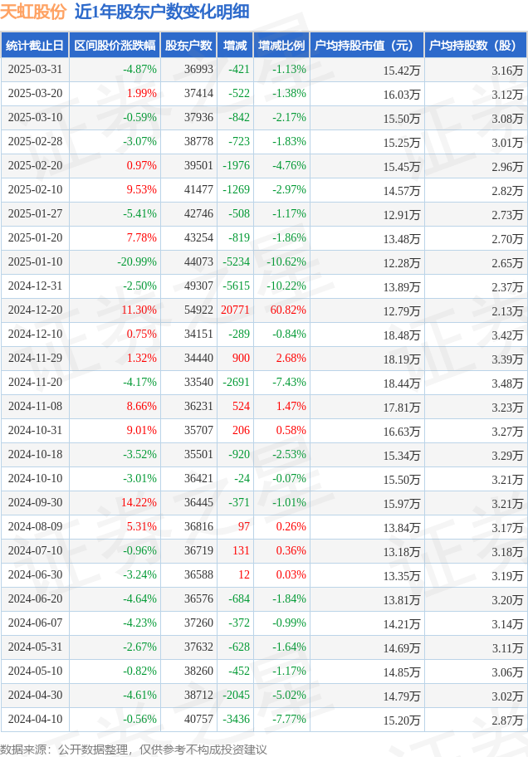The height and width of the screenshot is (757, 528).
Task: Click the 数据来源 disclaimer text at bottom
Action: (x=134, y=750)
